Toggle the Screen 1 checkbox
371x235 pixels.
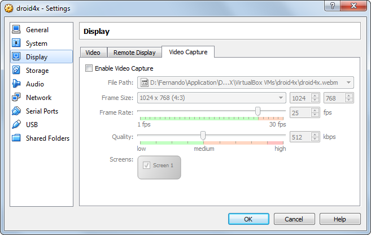click(146, 165)
